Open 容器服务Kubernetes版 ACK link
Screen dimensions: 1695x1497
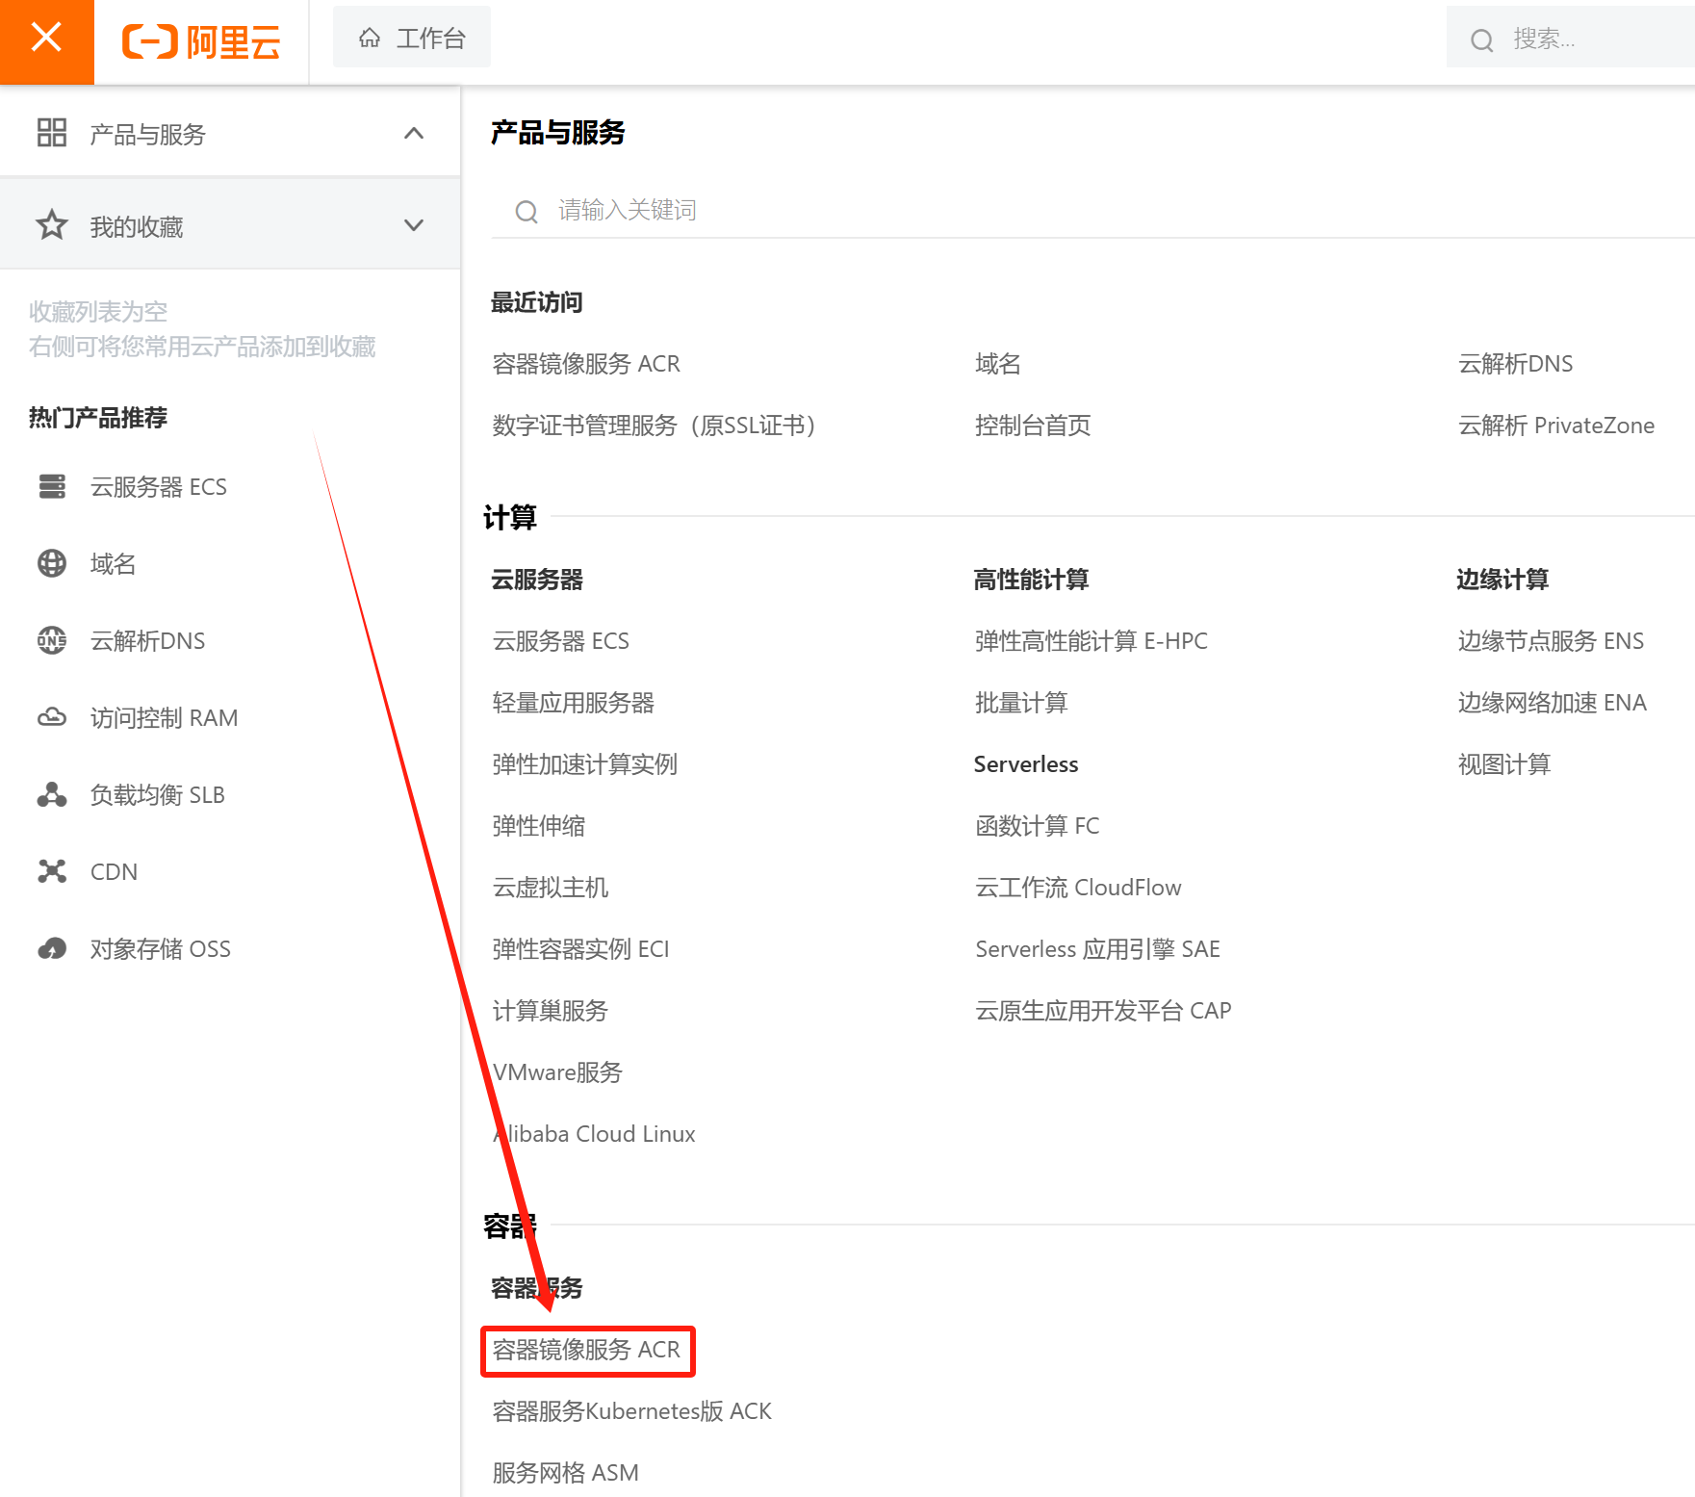click(x=632, y=1411)
